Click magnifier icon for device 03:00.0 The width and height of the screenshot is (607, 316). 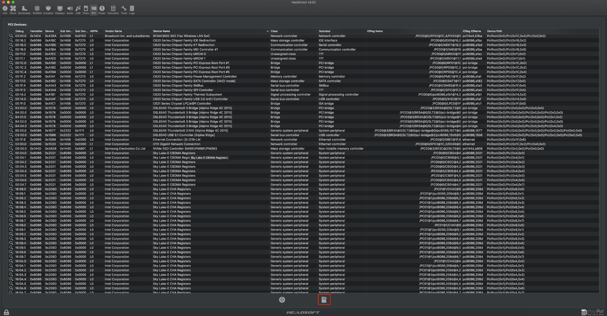pyautogui.click(x=11, y=36)
